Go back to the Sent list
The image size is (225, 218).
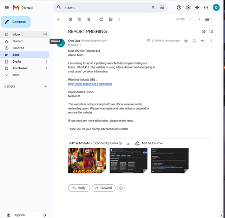pyautogui.click(x=58, y=19)
